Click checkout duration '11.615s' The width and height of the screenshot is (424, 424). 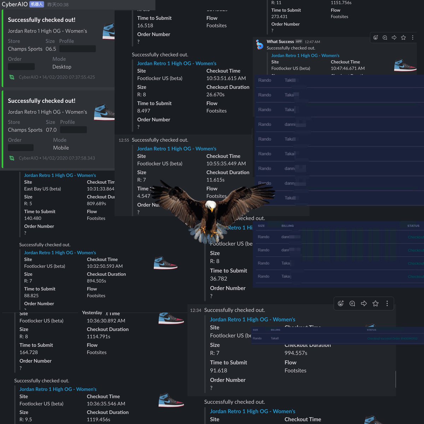pos(216,180)
